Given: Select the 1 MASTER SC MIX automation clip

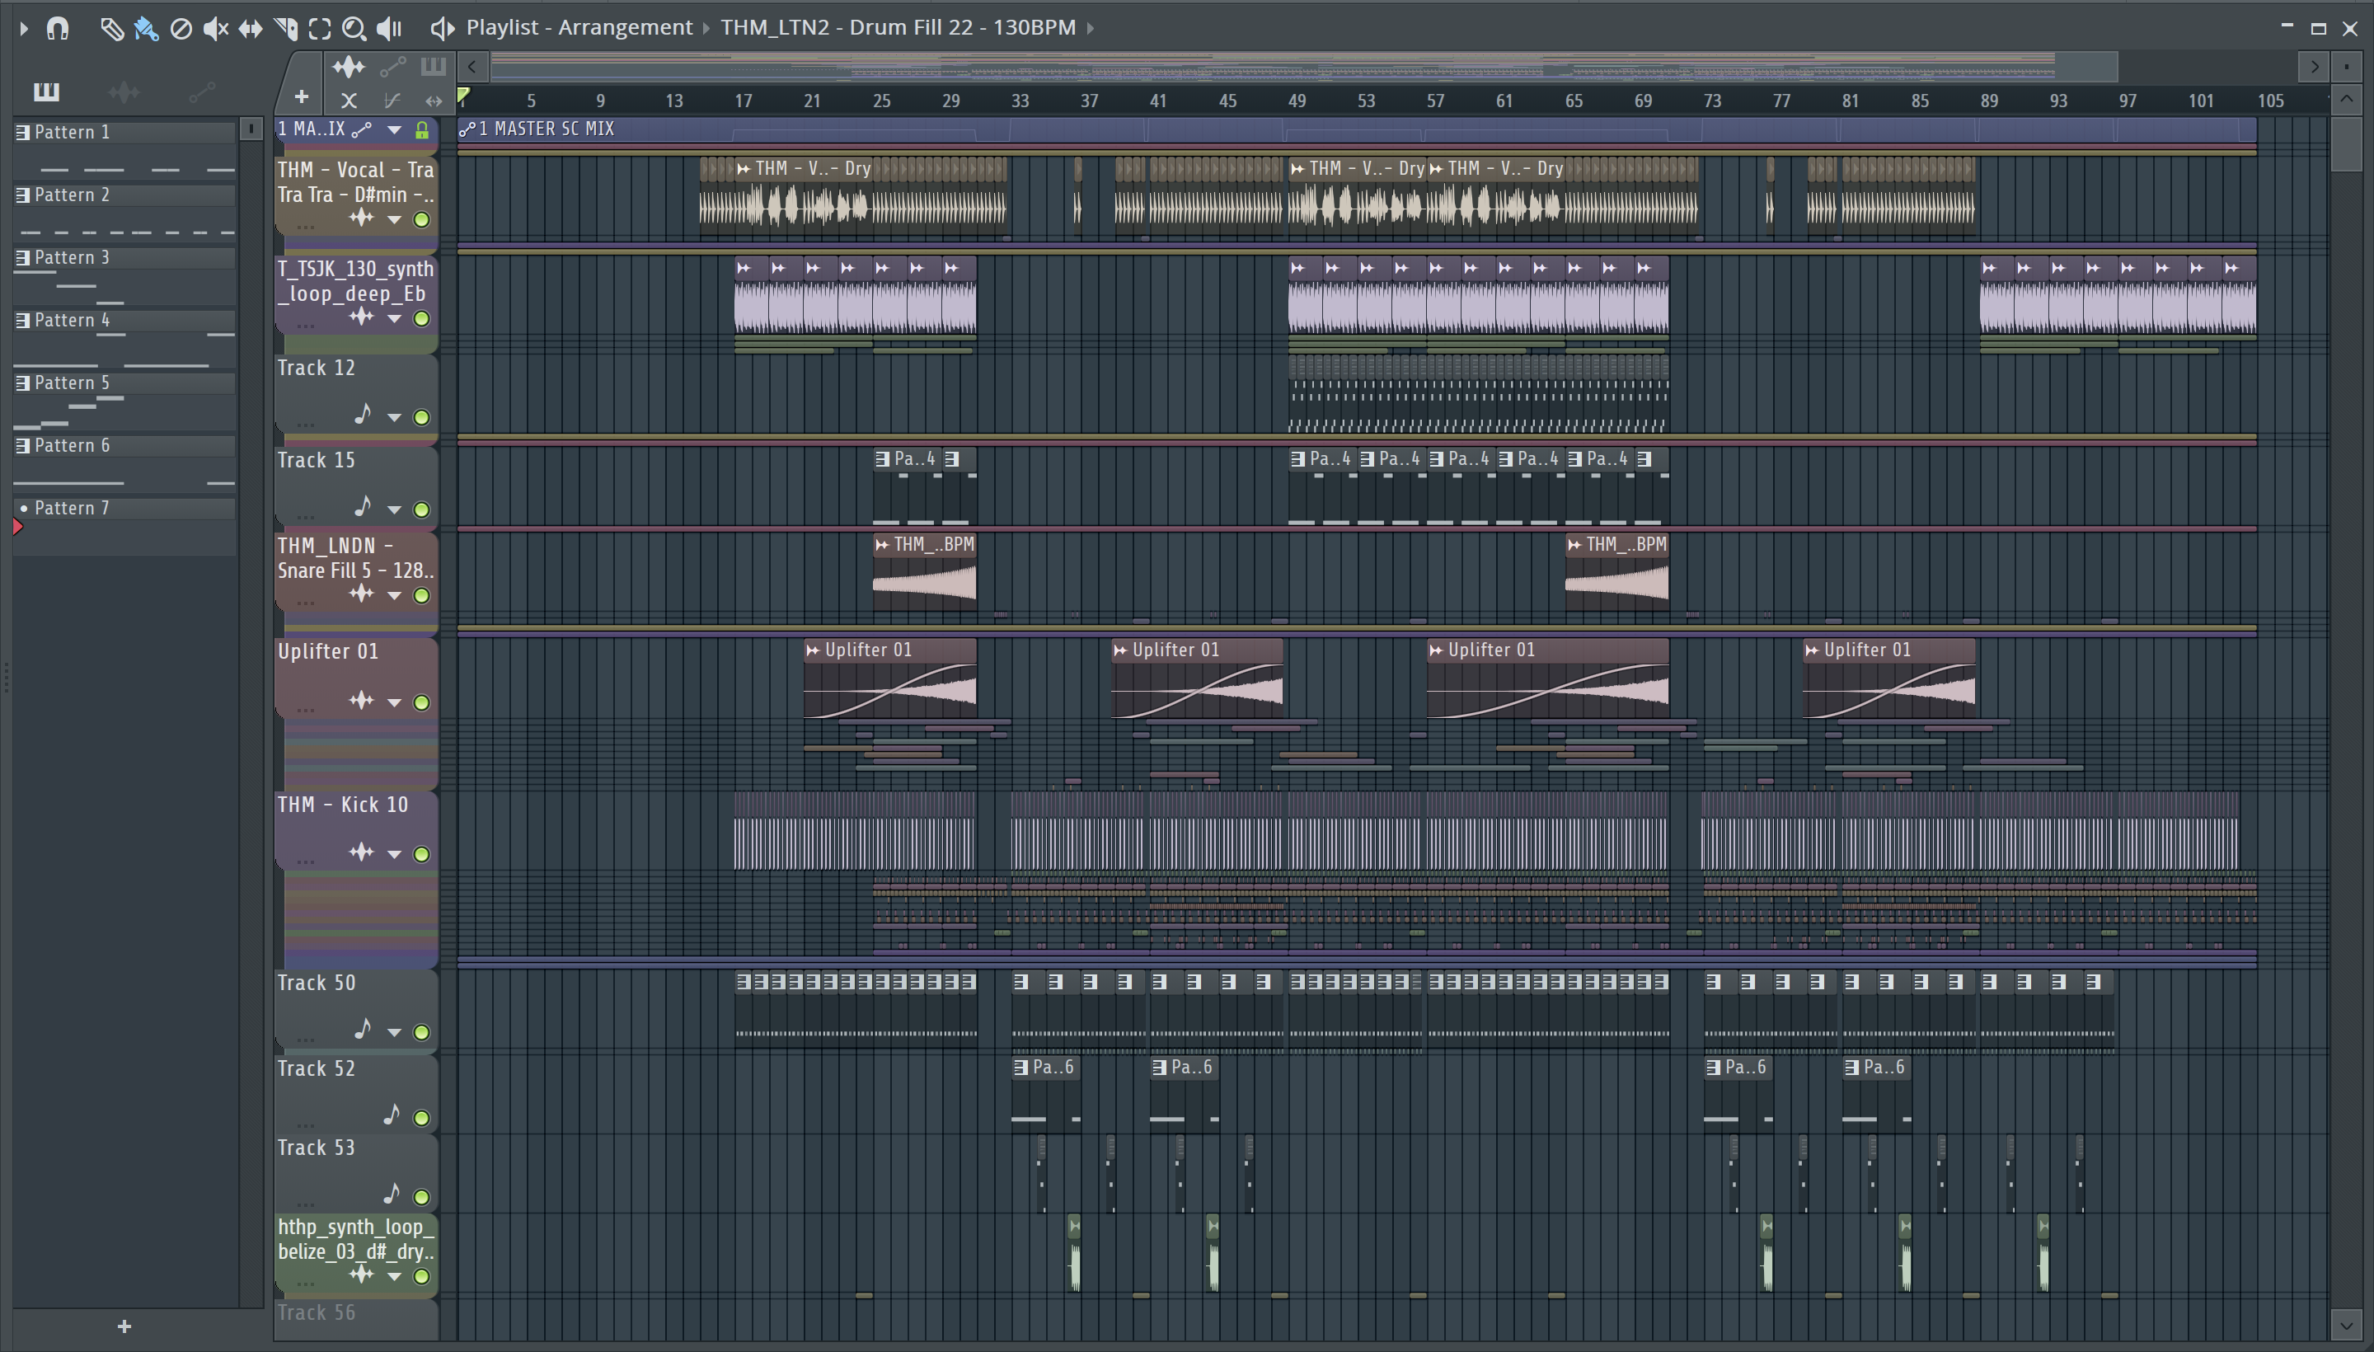Looking at the screenshot, I should click(1357, 129).
